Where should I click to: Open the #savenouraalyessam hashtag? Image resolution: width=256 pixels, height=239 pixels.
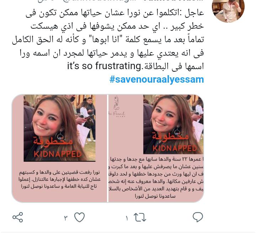pyautogui.click(x=156, y=79)
